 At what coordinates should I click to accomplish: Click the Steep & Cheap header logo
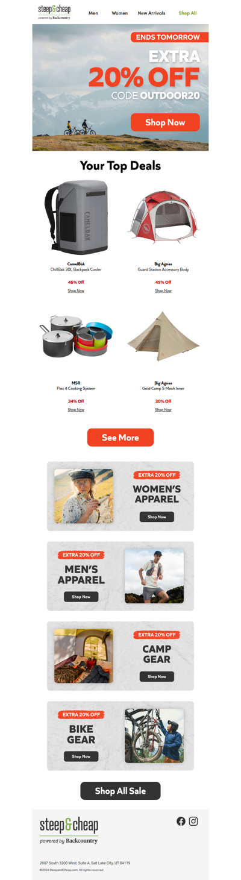coord(54,11)
